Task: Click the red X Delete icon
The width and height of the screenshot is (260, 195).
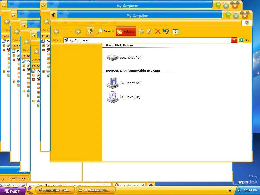Action: [158, 31]
